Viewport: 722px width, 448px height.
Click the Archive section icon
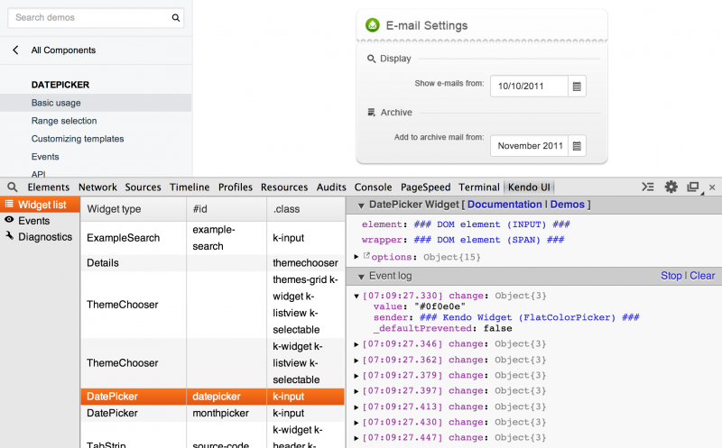(371, 113)
